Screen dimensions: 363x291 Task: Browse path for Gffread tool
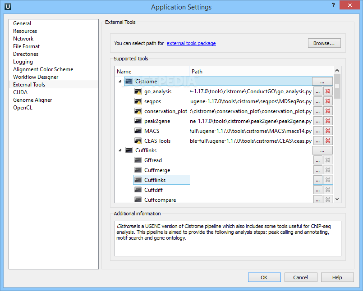317,160
